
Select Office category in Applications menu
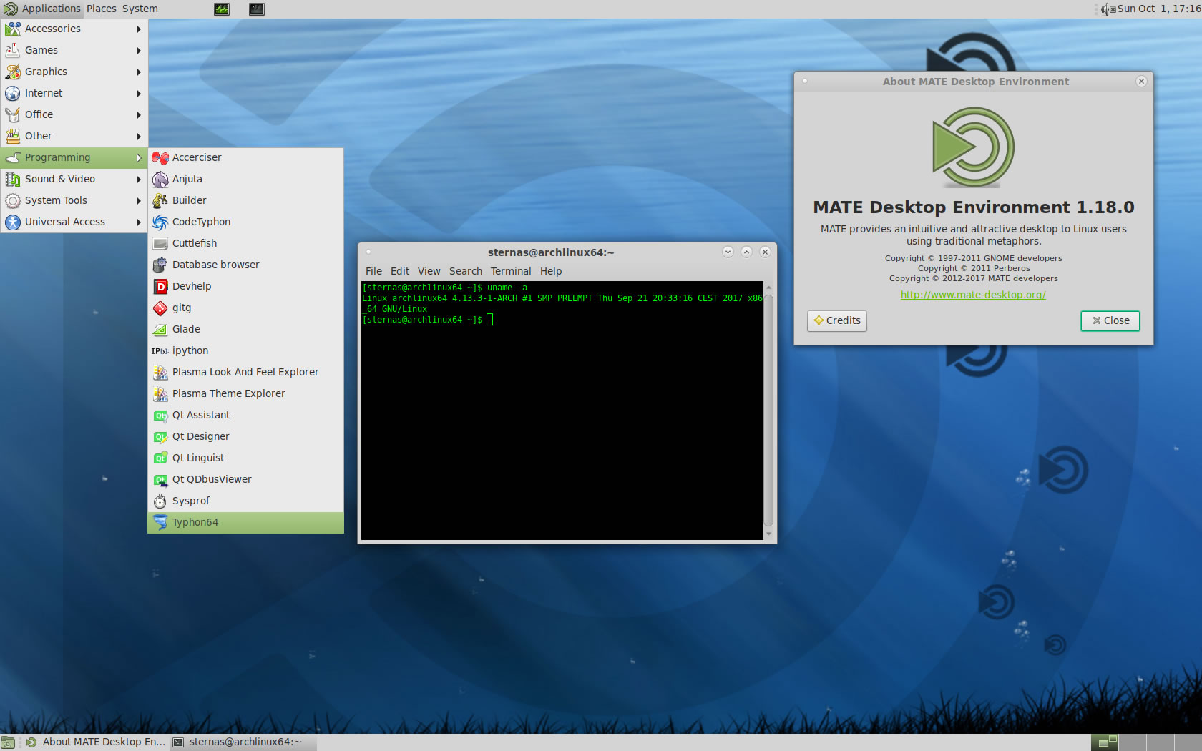74,114
